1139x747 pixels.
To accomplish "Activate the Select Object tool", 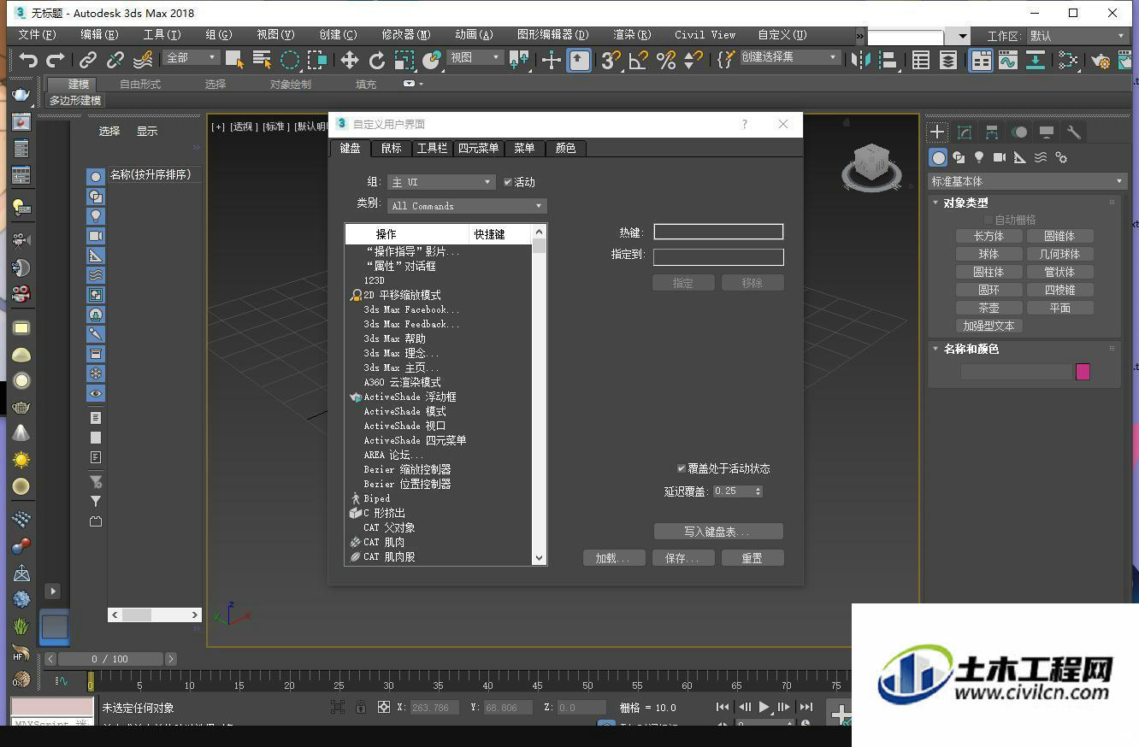I will 234,60.
